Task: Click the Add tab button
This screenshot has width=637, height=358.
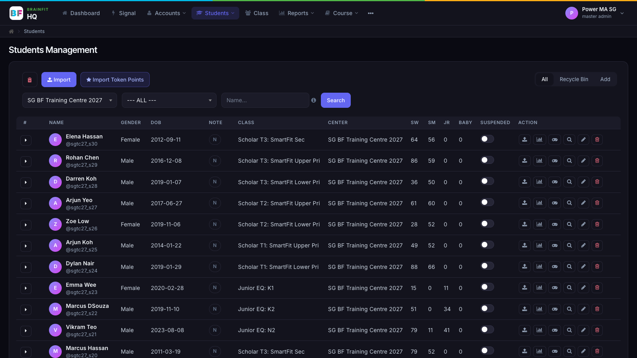Action: pyautogui.click(x=605, y=79)
